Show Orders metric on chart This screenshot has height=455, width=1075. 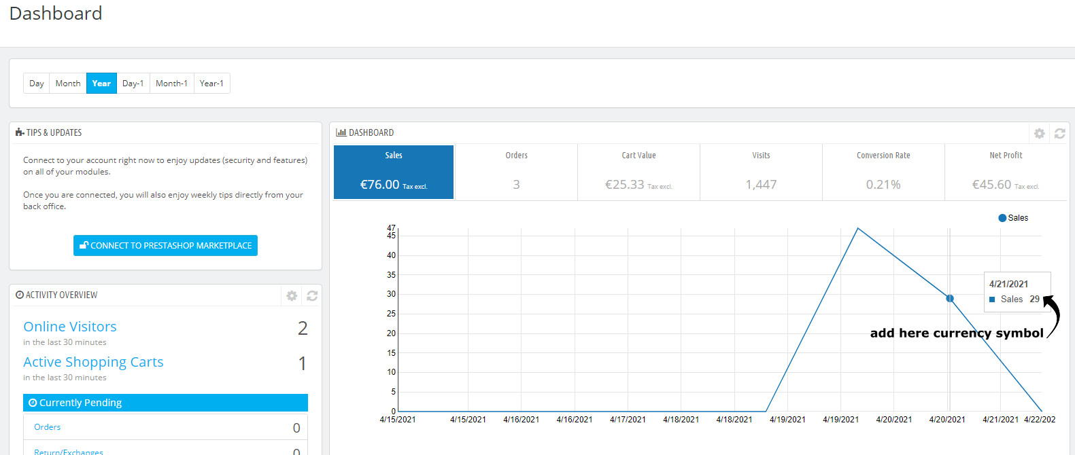(516, 172)
